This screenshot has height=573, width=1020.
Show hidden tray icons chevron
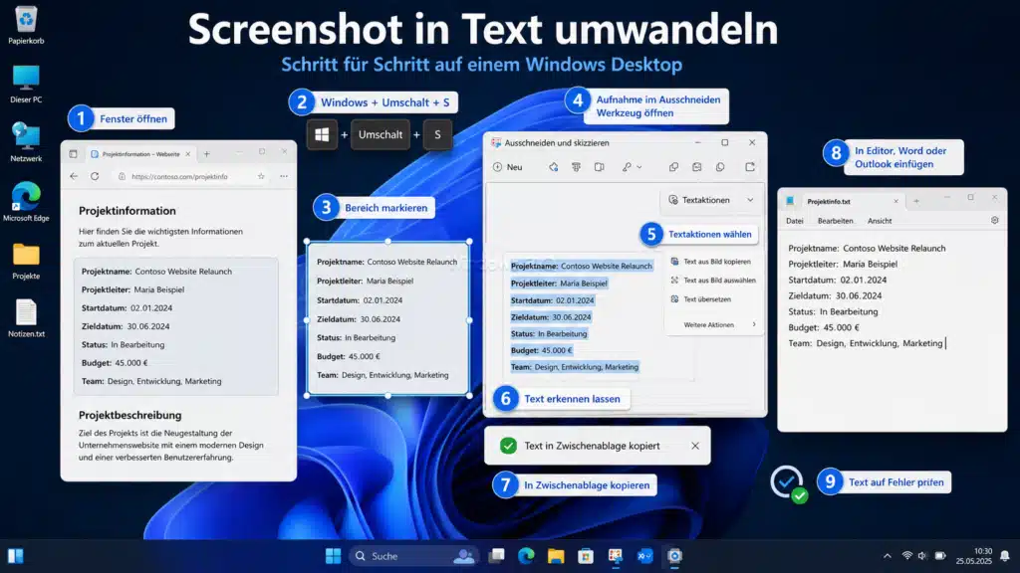click(x=888, y=556)
